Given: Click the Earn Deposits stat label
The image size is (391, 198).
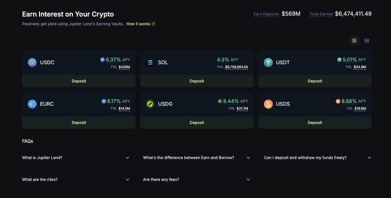Looking at the screenshot, I should [266, 14].
